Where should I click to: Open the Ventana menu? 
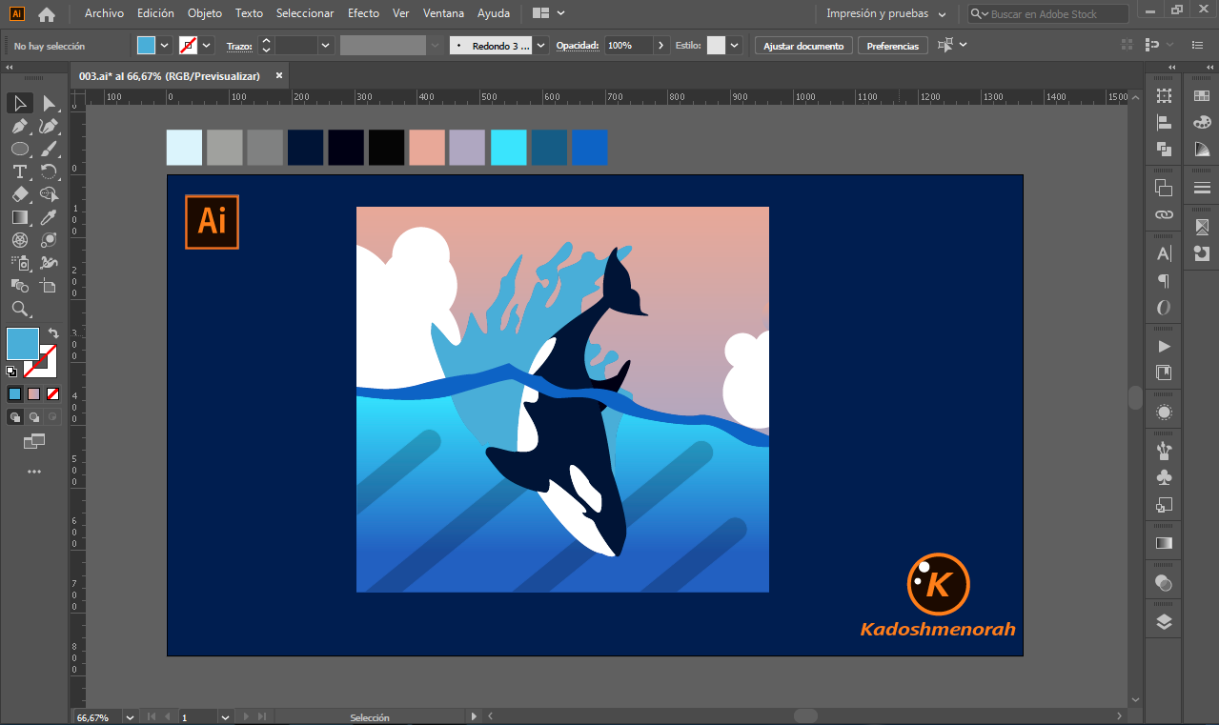443,13
